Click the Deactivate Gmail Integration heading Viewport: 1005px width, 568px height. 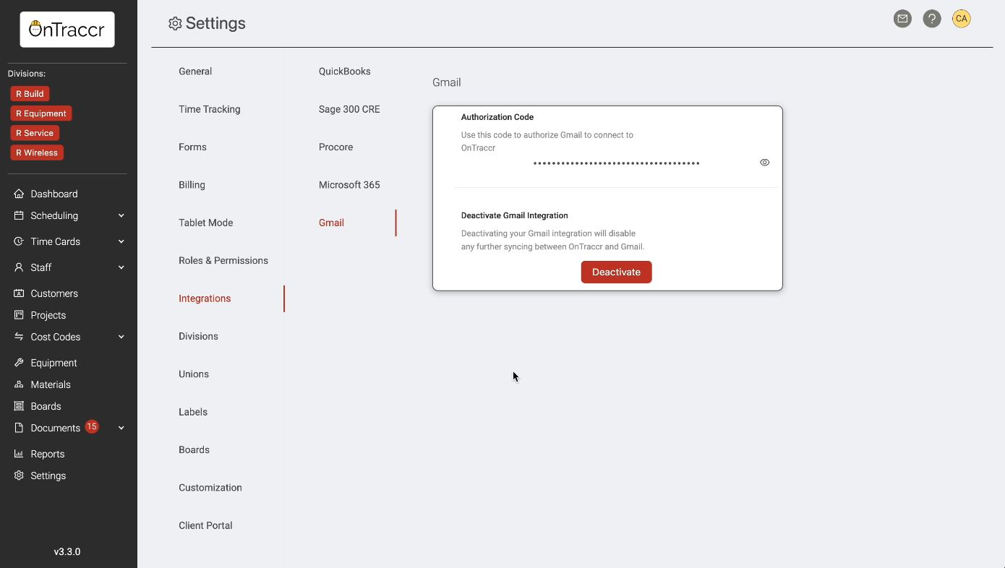click(515, 215)
